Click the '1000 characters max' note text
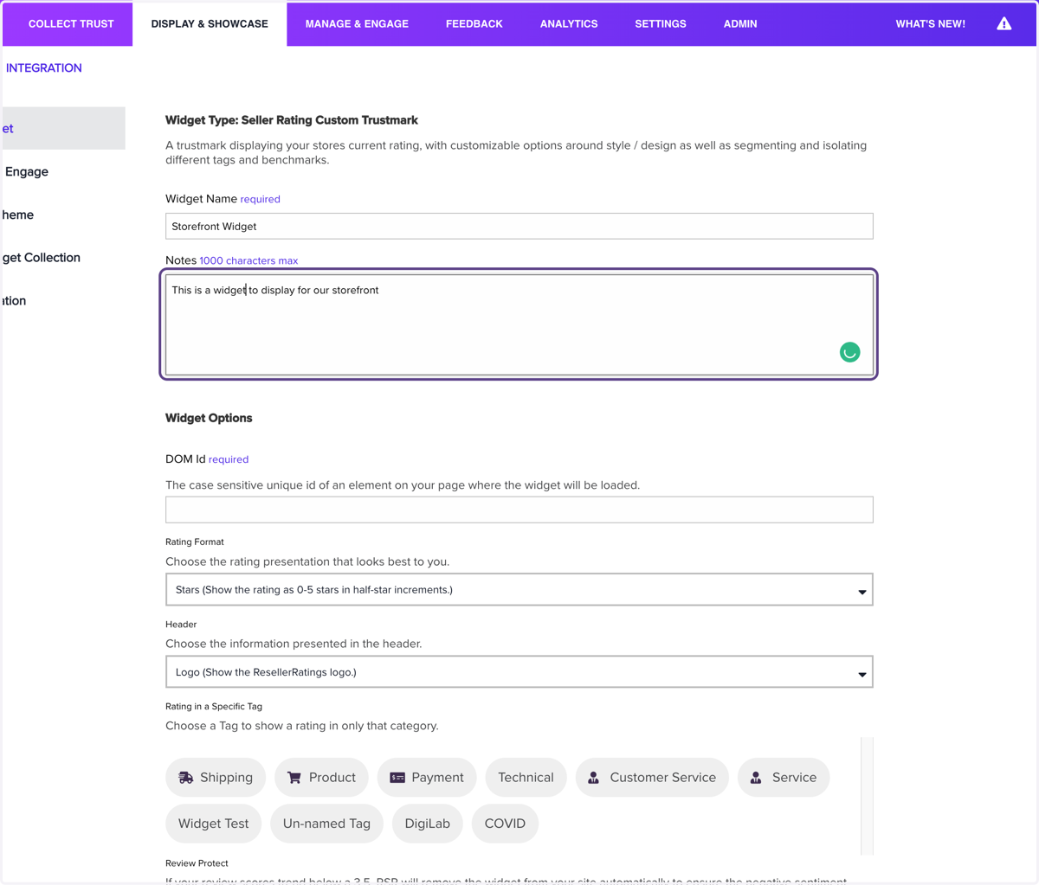This screenshot has width=1039, height=885. (248, 260)
